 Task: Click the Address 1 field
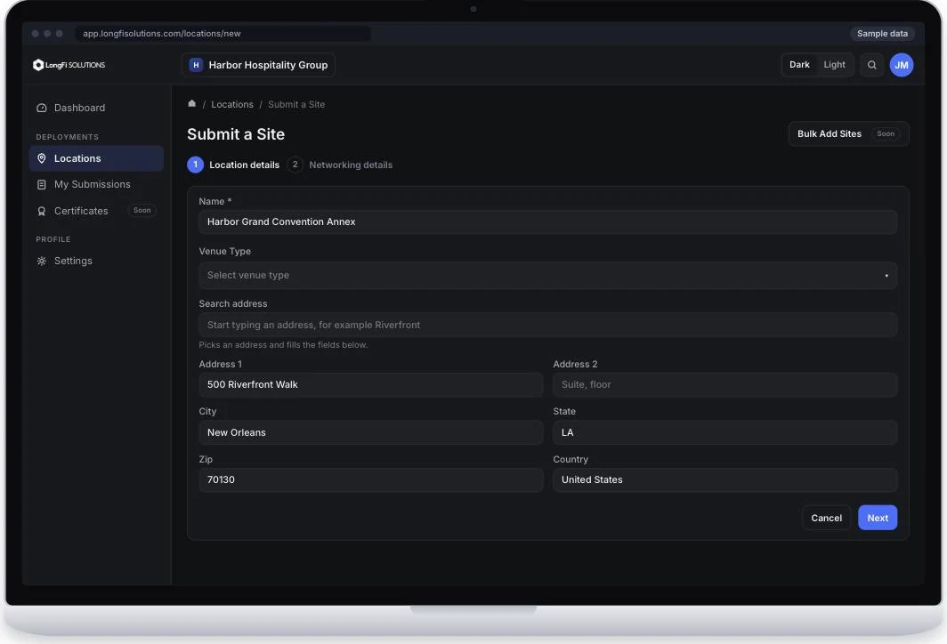pos(370,384)
